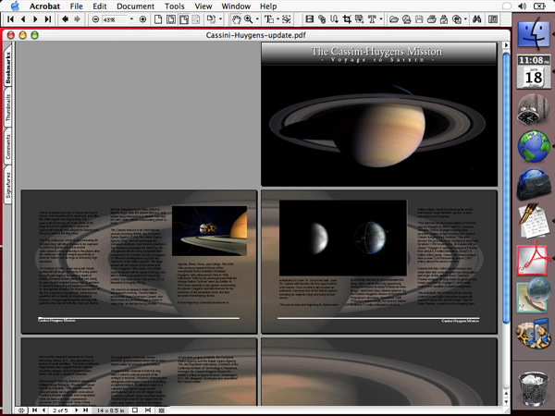Go to previous view with black arrow
Image resolution: width=555 pixels, height=416 pixels.
click(65, 19)
